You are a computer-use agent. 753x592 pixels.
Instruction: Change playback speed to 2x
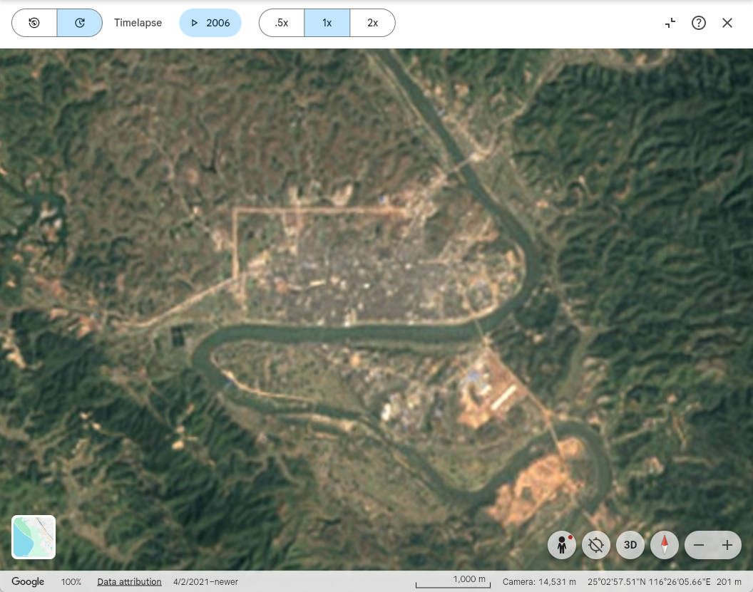(x=372, y=23)
